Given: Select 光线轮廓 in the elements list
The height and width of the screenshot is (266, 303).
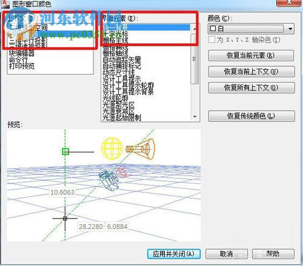Looking at the screenshot, I should click(116, 98).
